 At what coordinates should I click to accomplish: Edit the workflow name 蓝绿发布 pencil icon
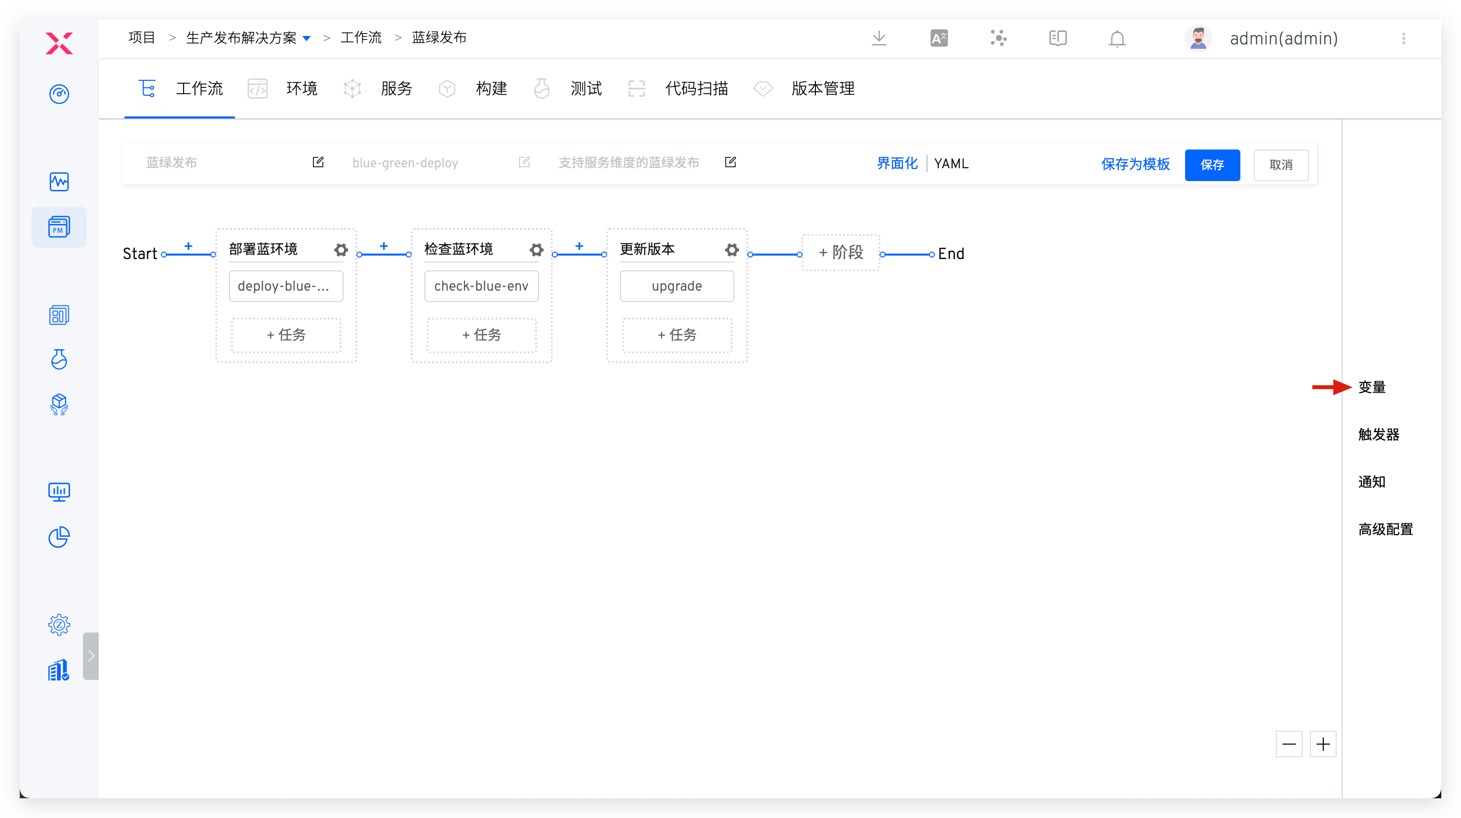(x=318, y=163)
